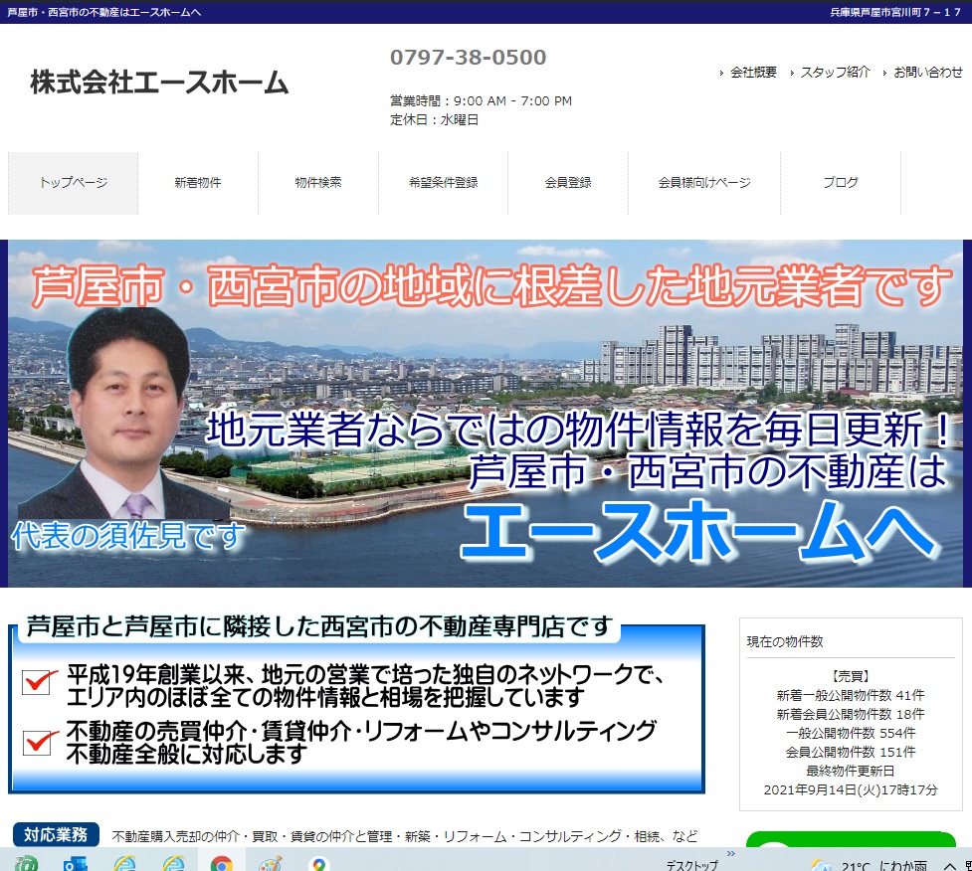
Task: Show hidden tray icons chevron
Action: click(x=950, y=866)
